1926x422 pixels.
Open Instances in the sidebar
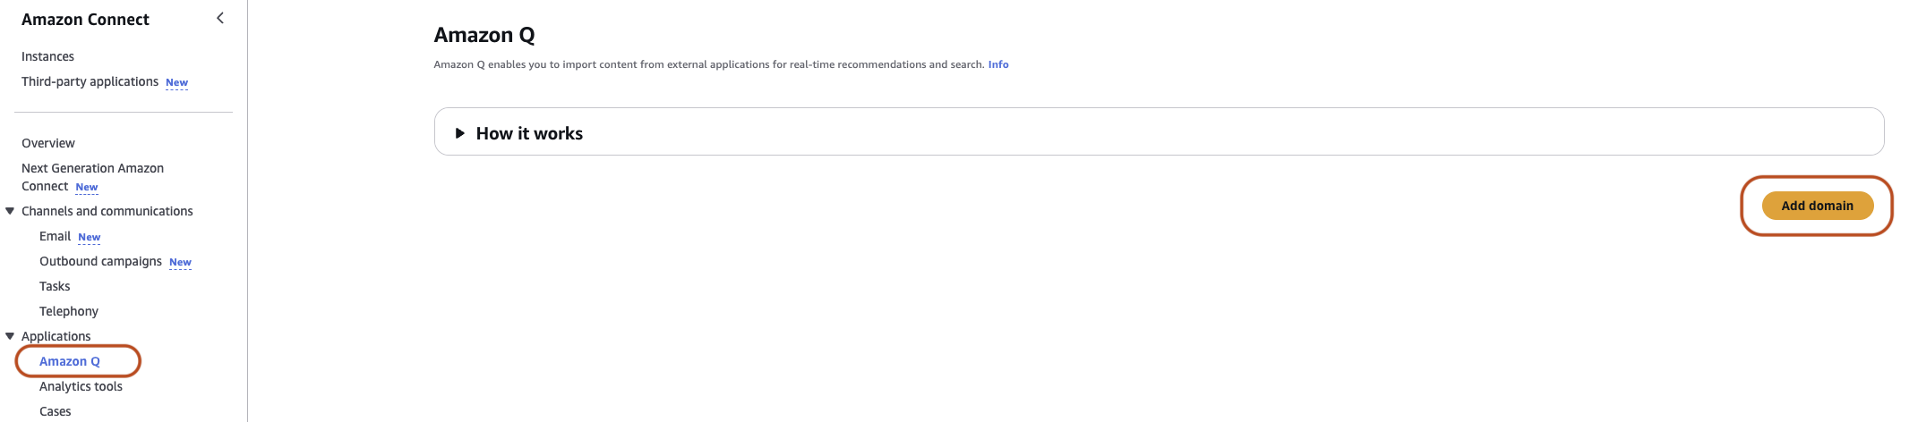pyautogui.click(x=47, y=56)
